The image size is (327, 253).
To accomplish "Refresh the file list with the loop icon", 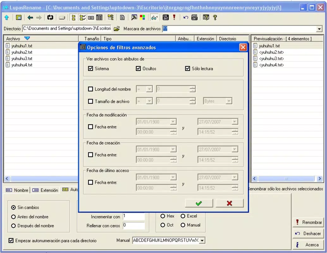I will 50,17.
